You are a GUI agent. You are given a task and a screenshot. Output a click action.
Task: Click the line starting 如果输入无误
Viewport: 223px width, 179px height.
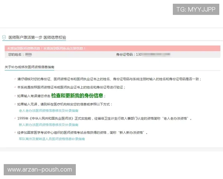tap(65, 104)
